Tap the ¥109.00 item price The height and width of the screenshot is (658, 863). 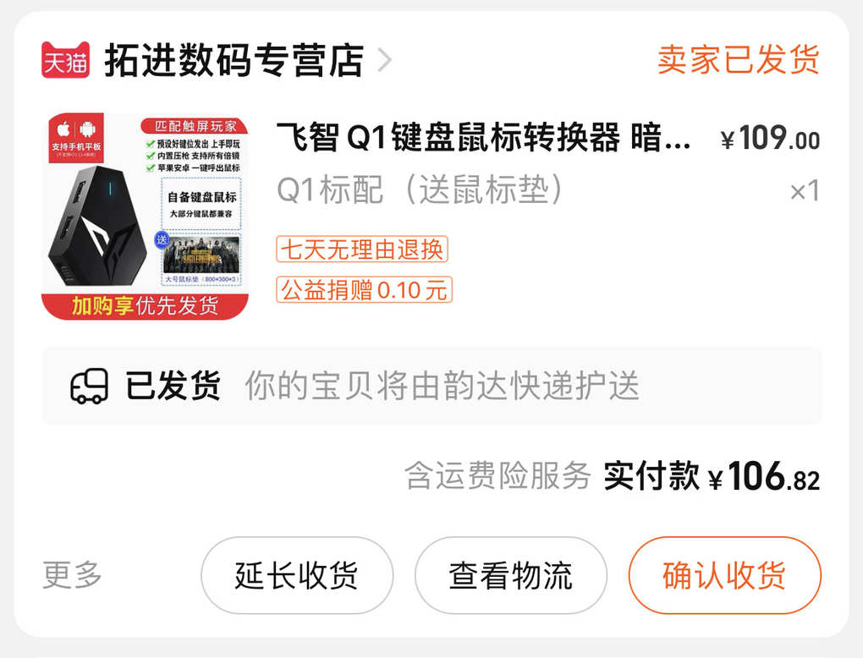coord(770,138)
